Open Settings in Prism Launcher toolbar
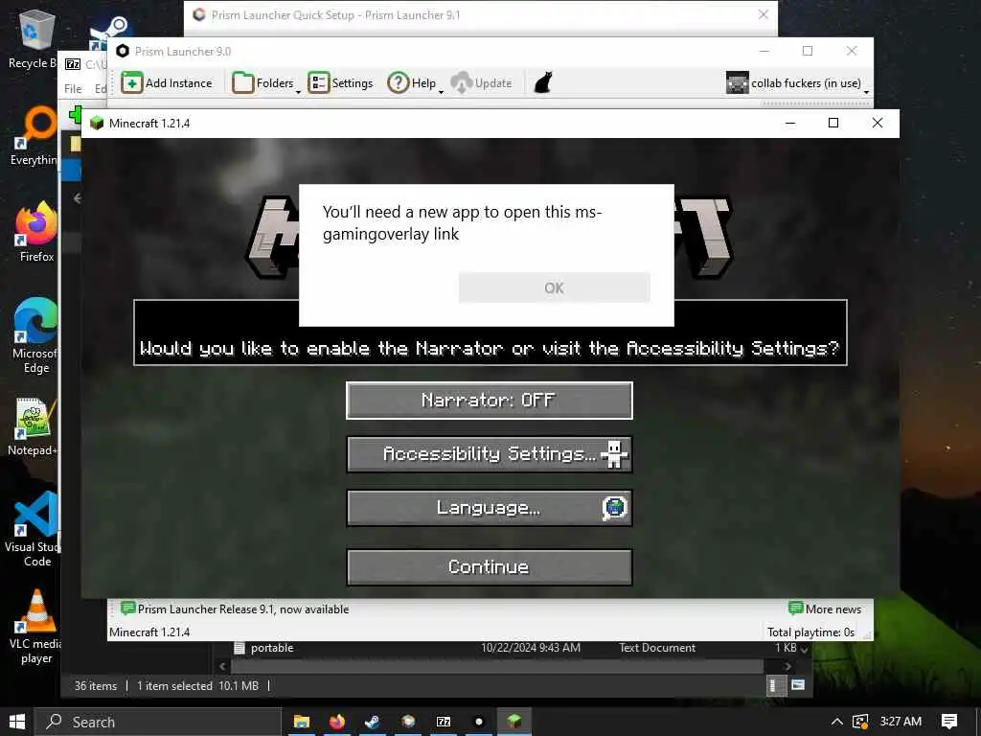The image size is (981, 736). (x=340, y=82)
